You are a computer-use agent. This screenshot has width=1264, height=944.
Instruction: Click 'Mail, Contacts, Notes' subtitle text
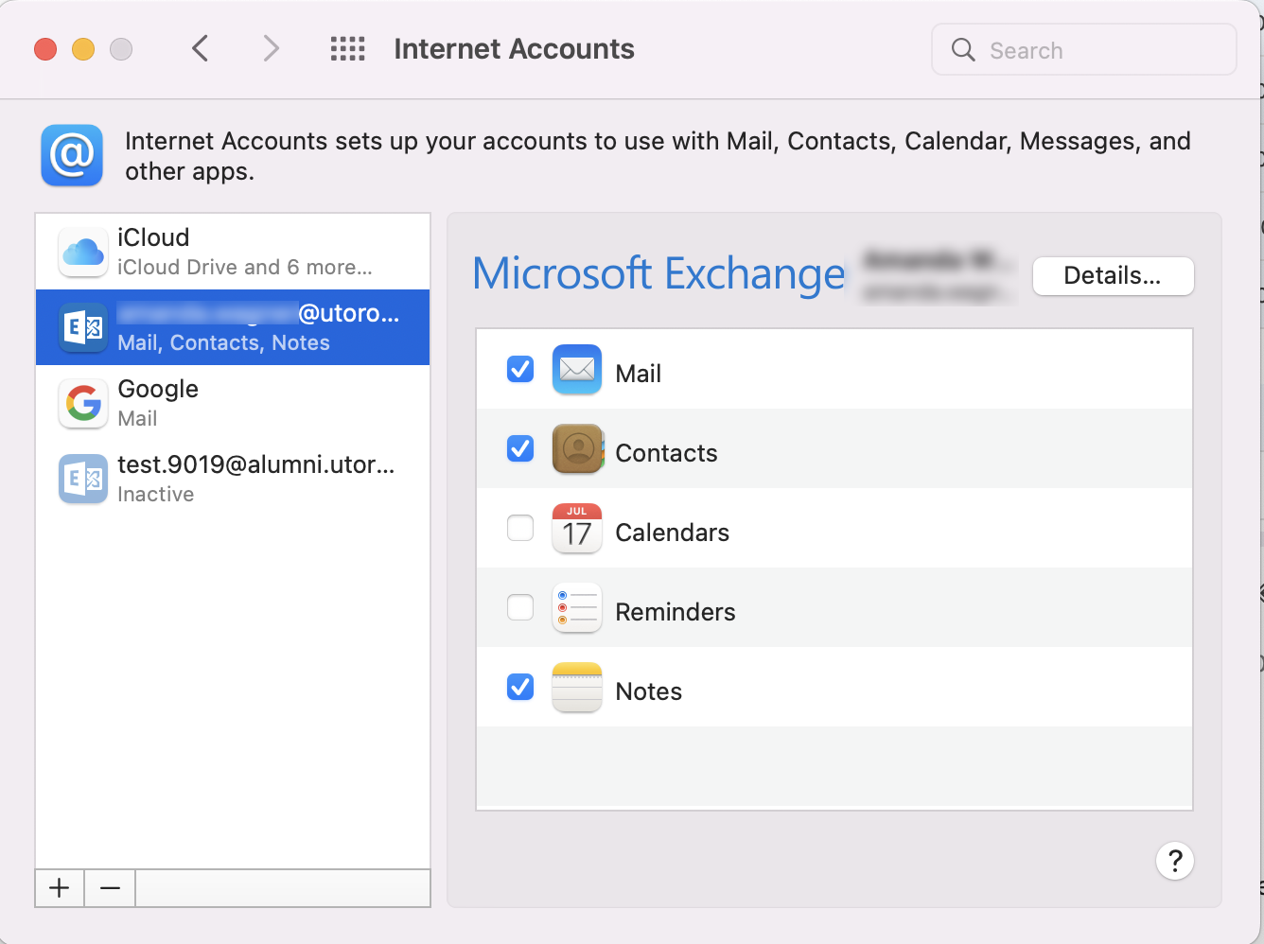(x=224, y=342)
